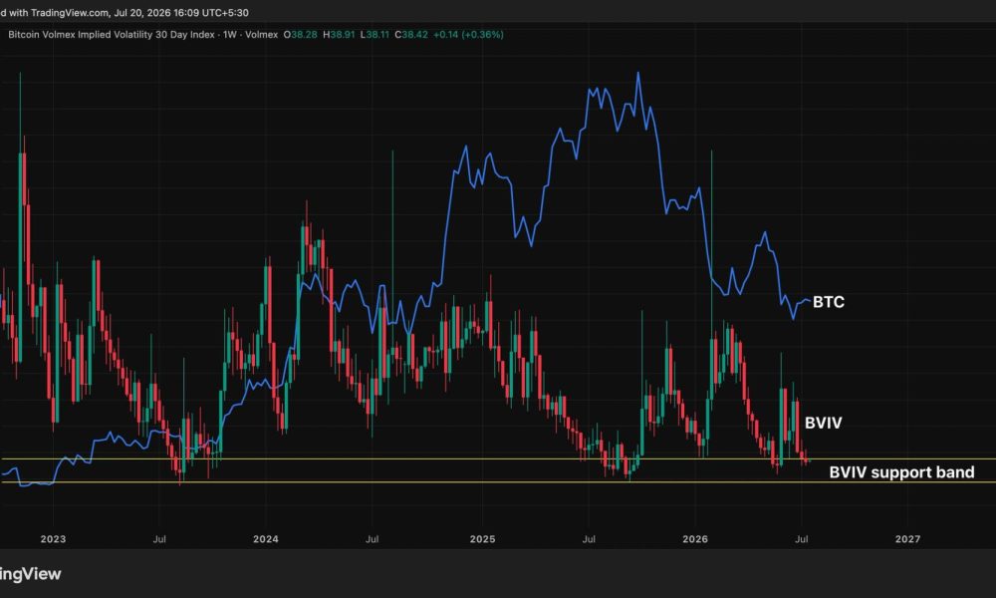Click the 2027 time axis label

[907, 539]
